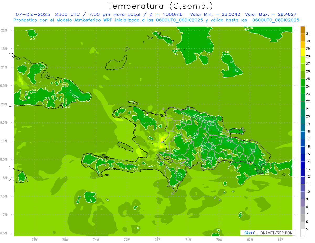Click the 76W longitude axis label
This screenshot has height=243, width=315.
(34, 239)
